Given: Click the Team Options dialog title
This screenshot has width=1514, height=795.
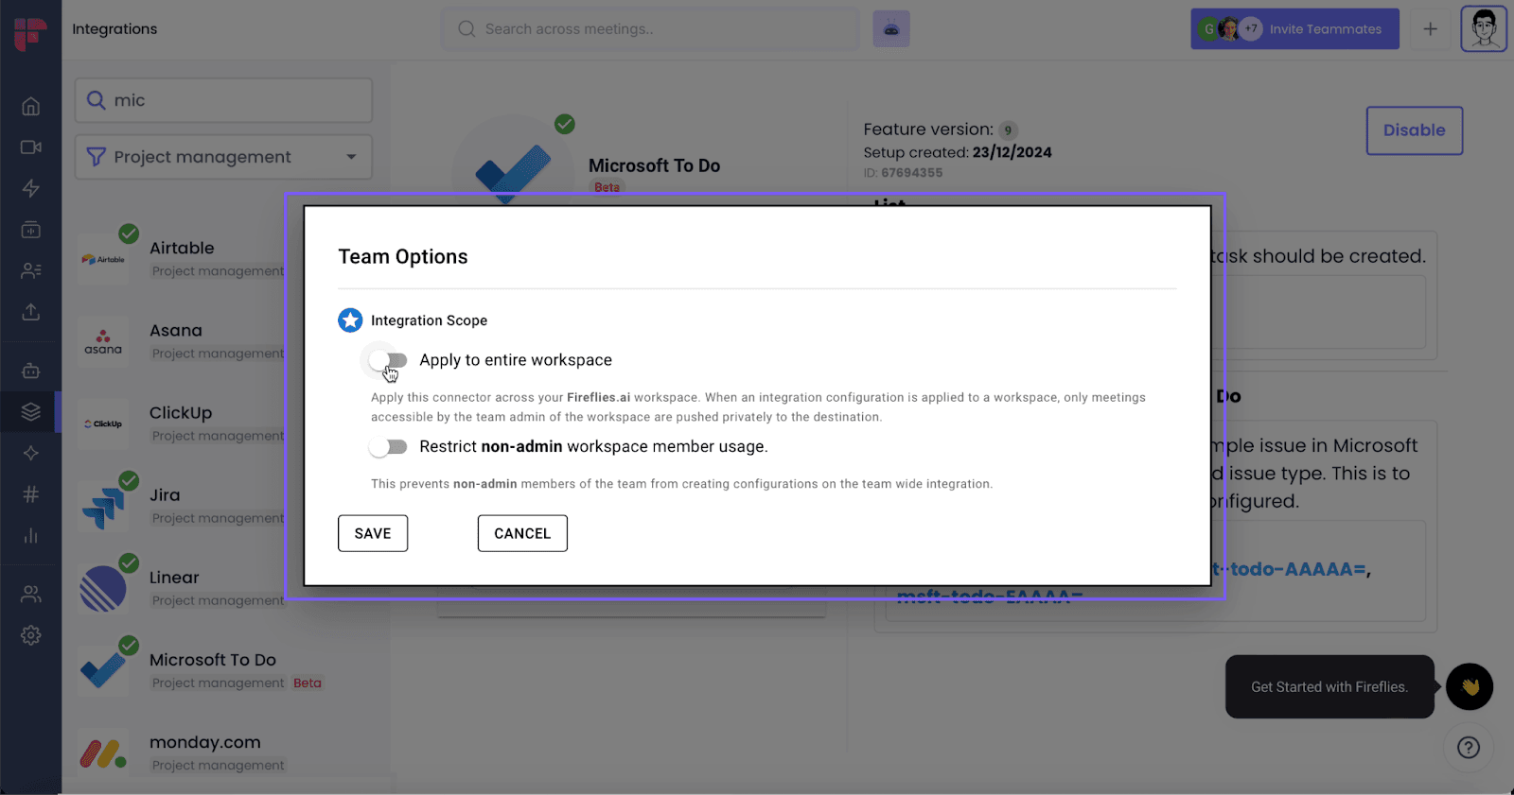Looking at the screenshot, I should (x=403, y=257).
